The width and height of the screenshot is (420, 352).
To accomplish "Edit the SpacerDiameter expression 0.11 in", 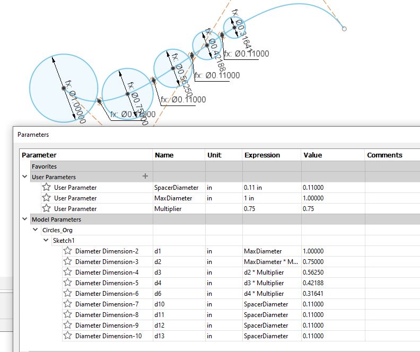I will click(252, 188).
